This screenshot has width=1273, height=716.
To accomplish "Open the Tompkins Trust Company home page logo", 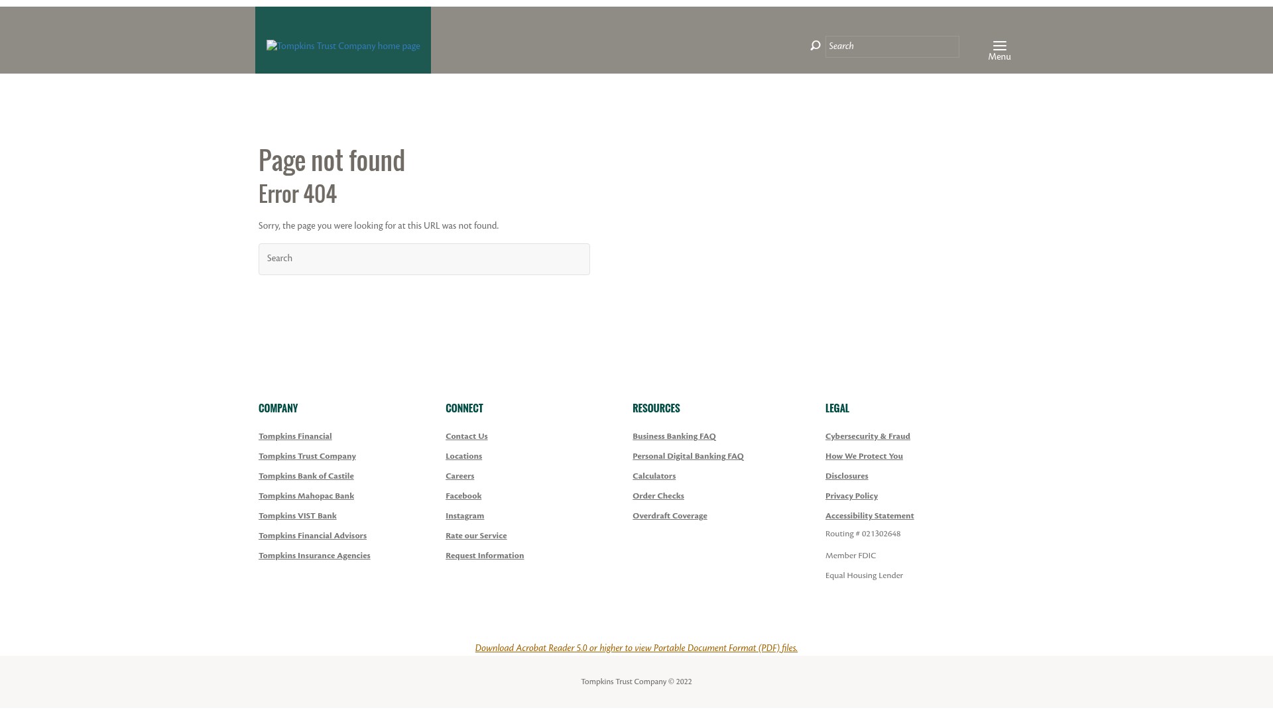I will coord(343,46).
